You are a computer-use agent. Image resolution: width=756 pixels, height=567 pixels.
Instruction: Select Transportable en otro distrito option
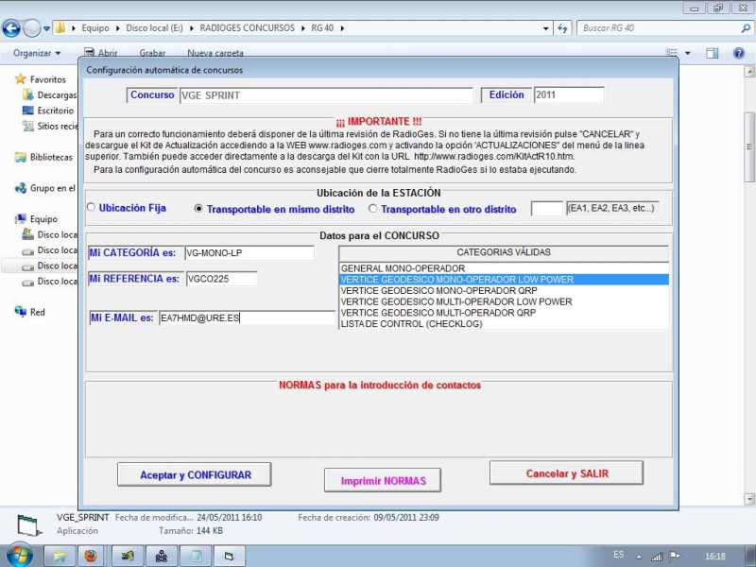tap(373, 209)
